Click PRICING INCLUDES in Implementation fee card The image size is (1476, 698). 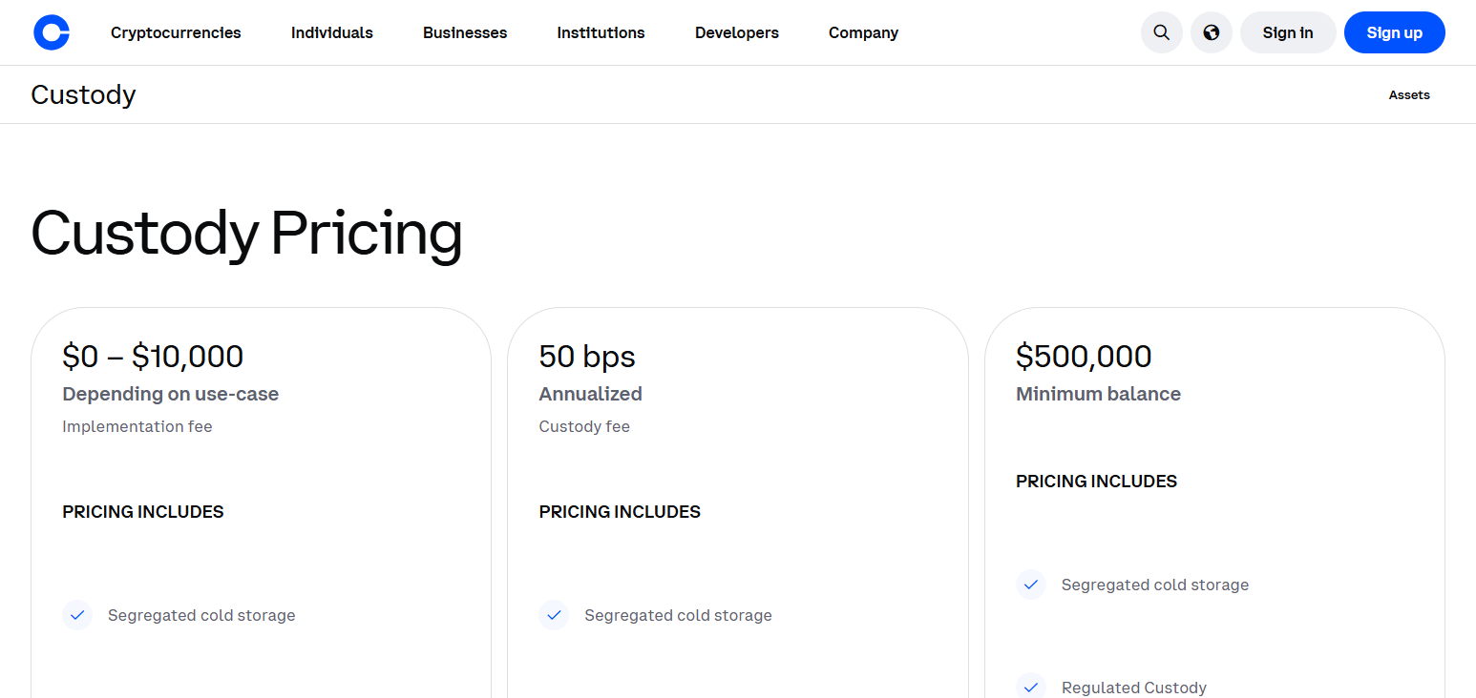click(x=143, y=512)
